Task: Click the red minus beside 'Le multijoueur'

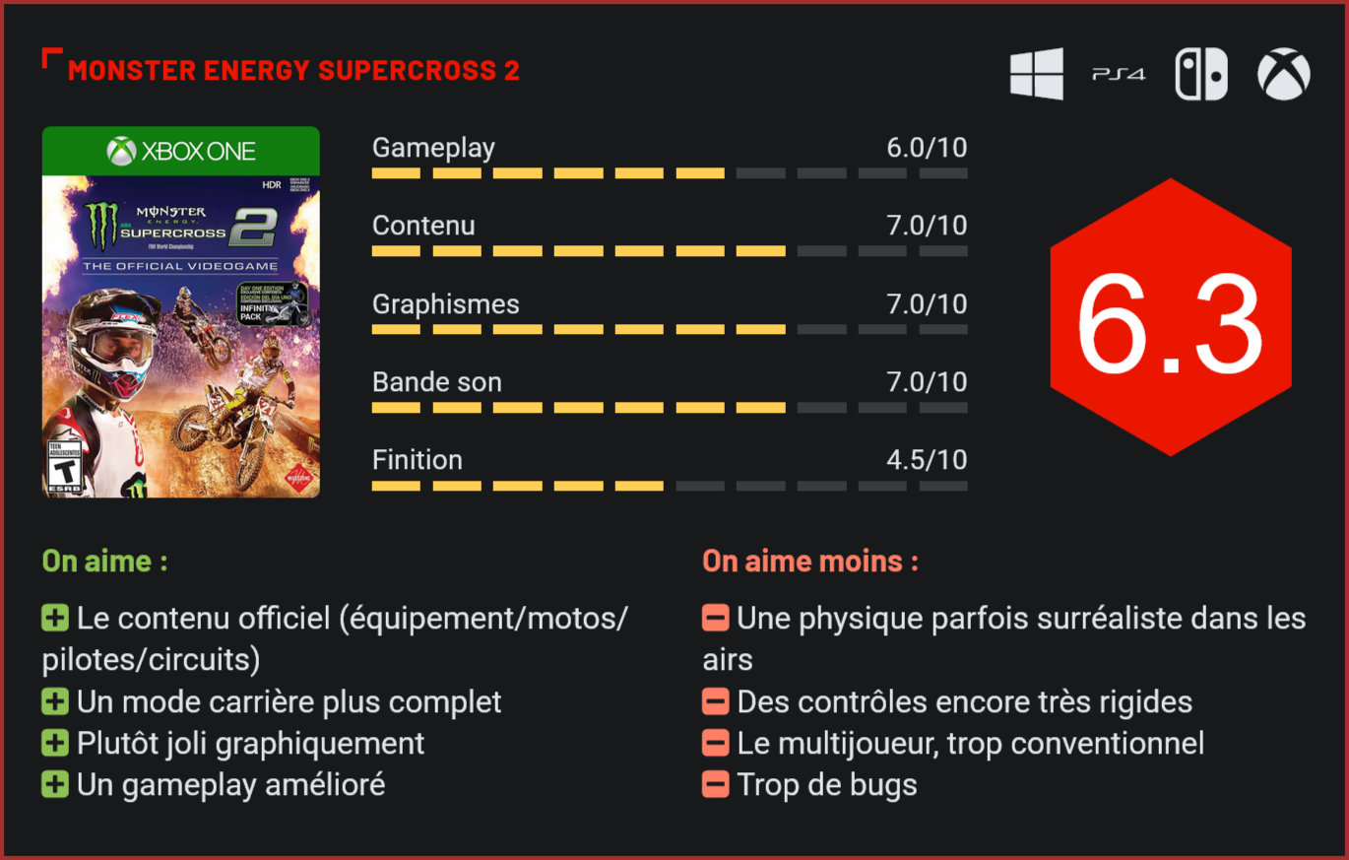Action: click(716, 744)
